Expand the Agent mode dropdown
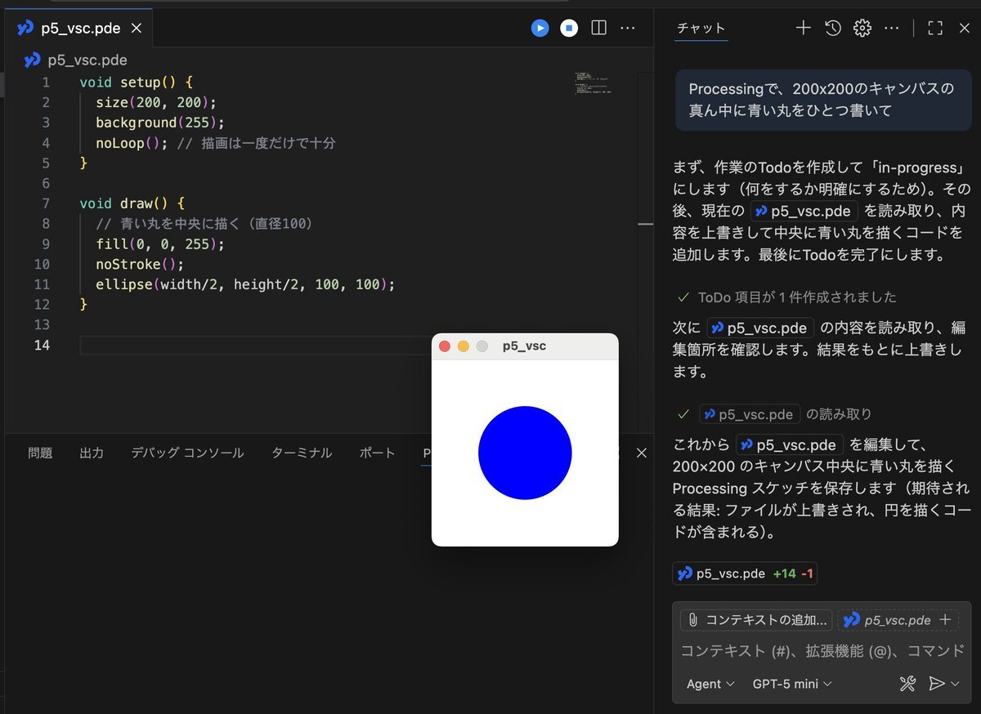The height and width of the screenshot is (714, 981). pos(710,684)
